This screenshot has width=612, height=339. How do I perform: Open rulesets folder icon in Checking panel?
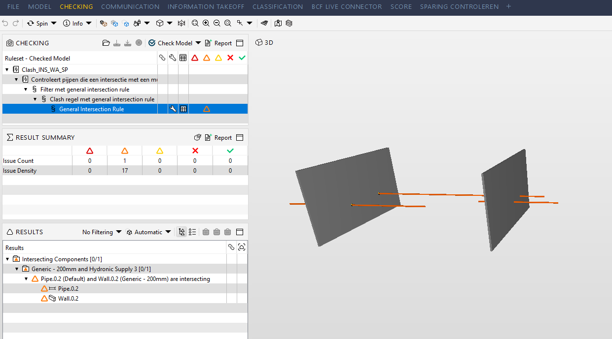click(x=106, y=43)
